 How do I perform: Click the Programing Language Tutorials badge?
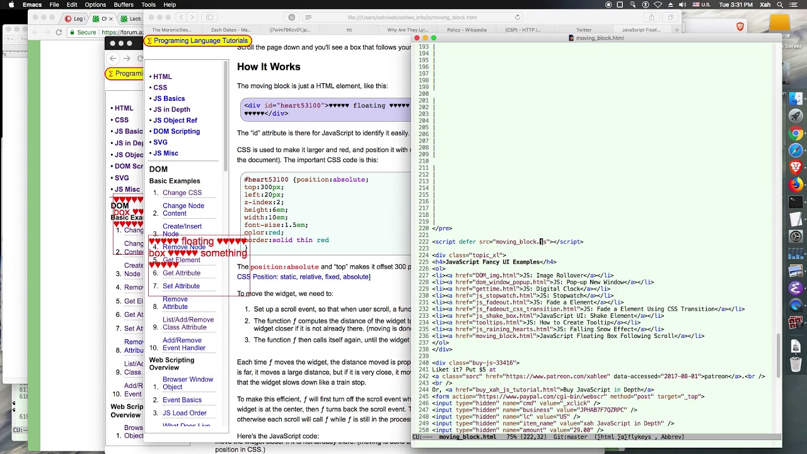point(197,41)
